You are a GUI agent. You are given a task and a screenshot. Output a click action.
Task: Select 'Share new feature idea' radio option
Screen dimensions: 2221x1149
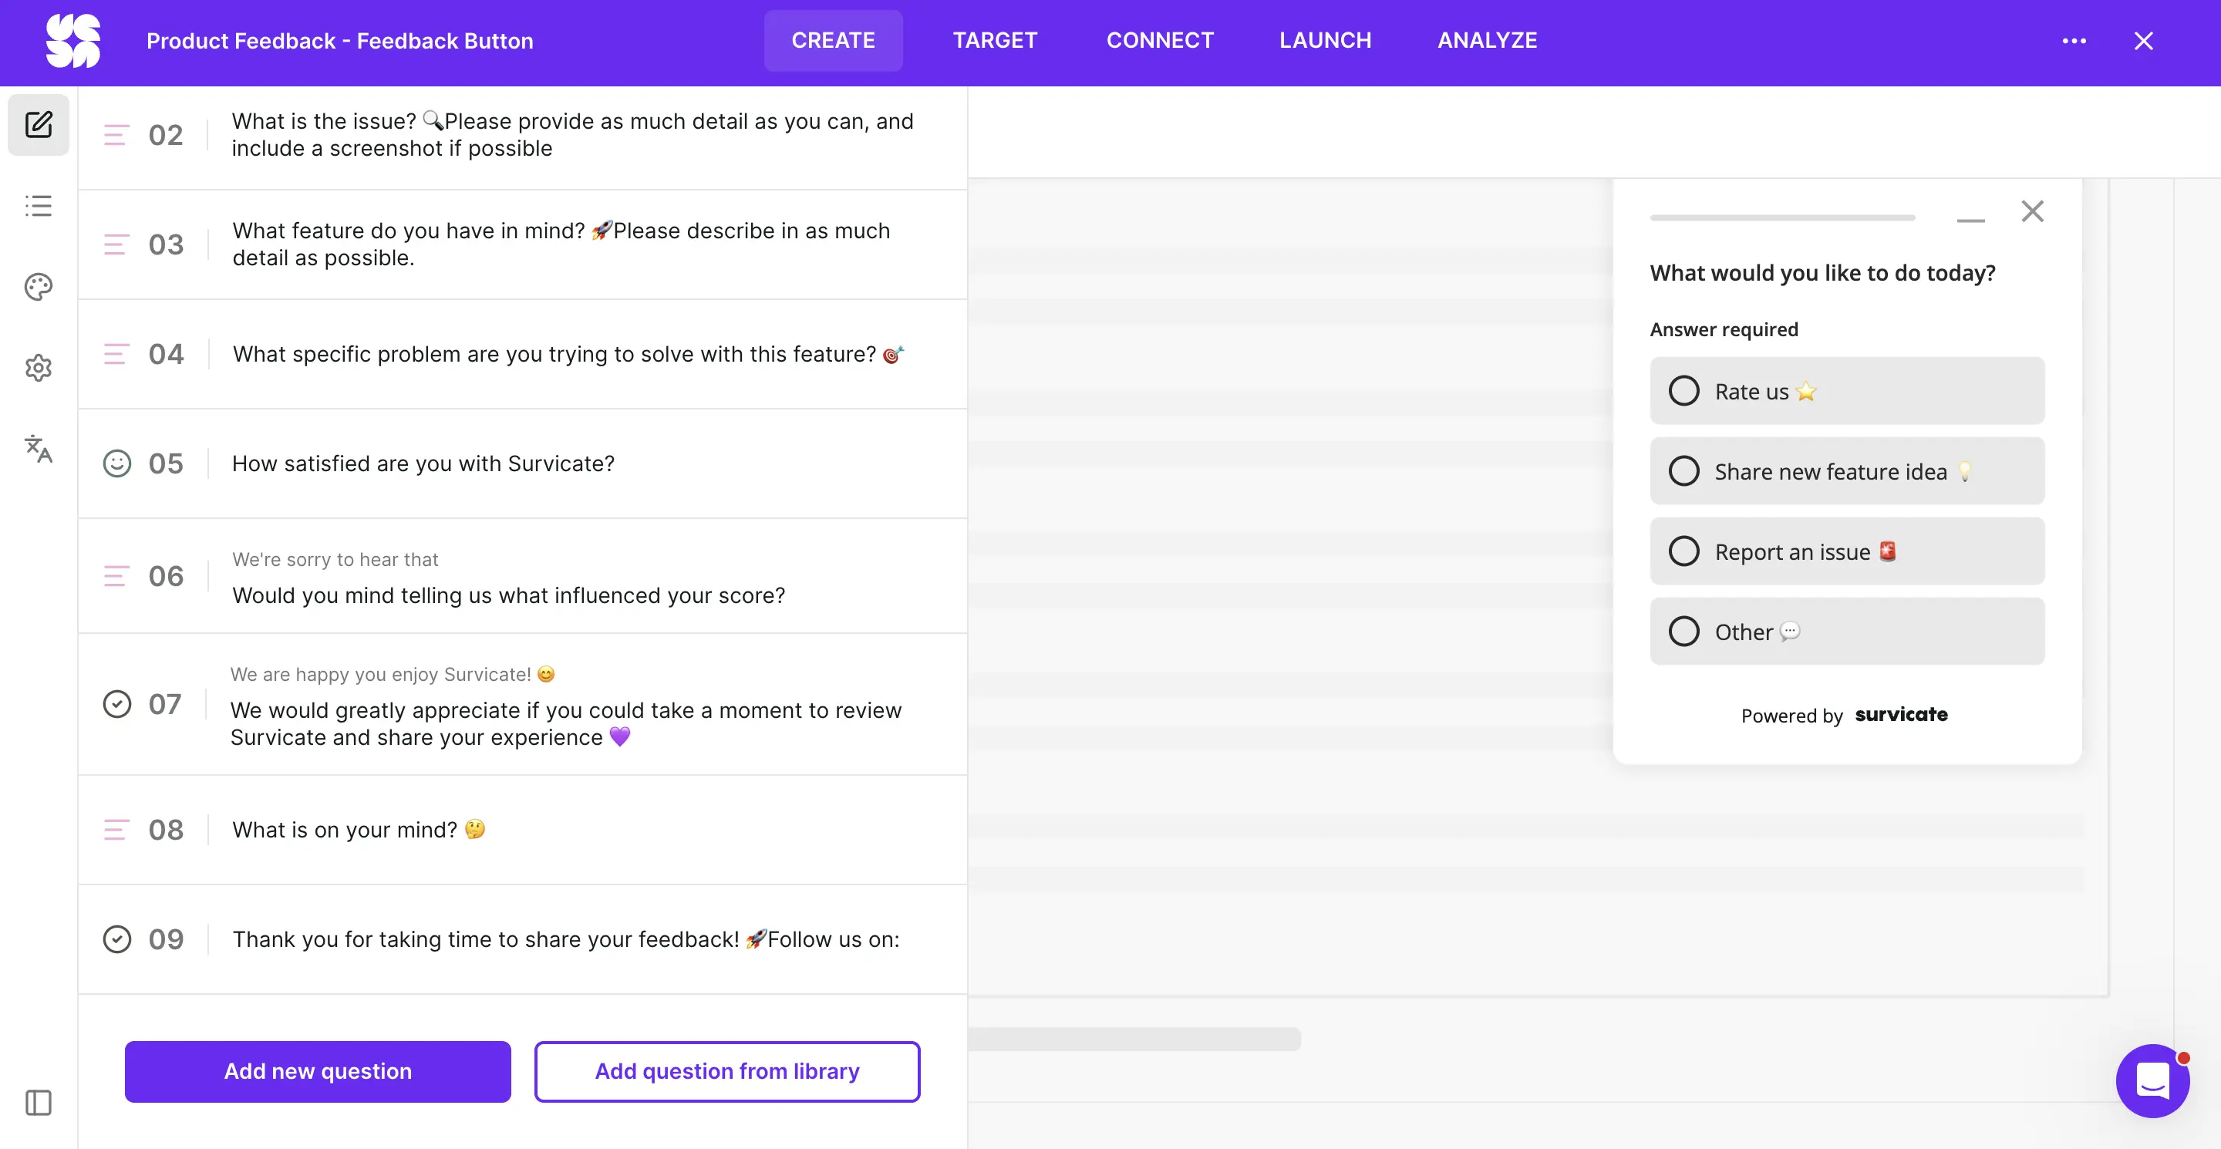1683,470
